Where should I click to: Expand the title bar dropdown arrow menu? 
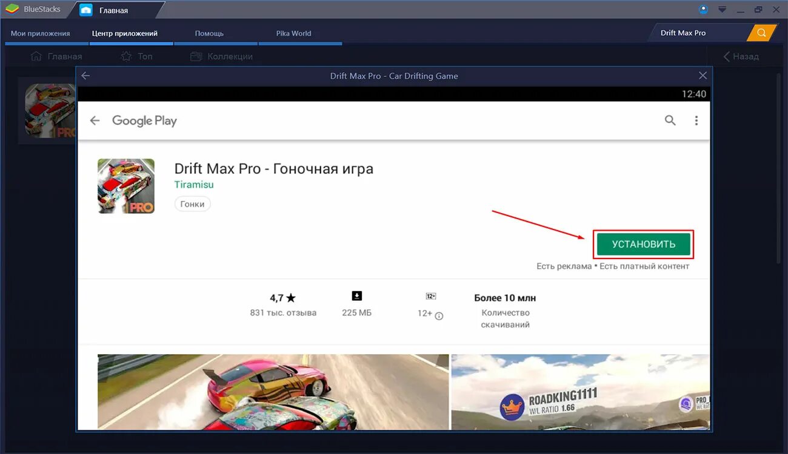[x=722, y=9]
